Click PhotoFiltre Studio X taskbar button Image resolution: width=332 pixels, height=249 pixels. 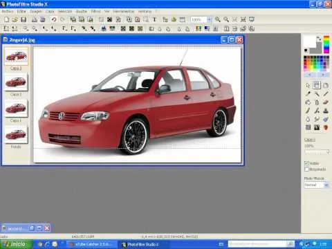click(x=143, y=244)
